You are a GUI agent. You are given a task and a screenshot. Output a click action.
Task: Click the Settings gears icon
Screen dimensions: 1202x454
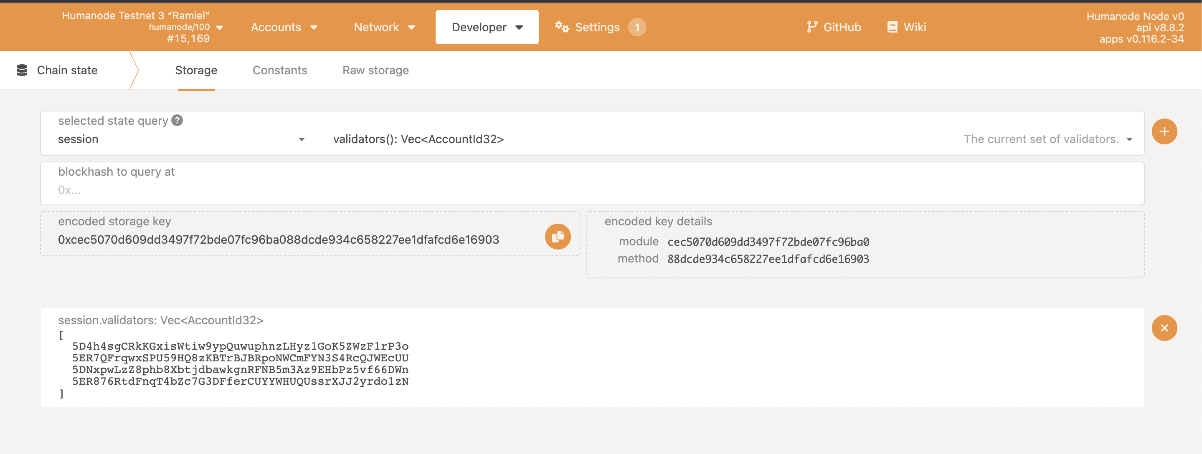tap(562, 27)
